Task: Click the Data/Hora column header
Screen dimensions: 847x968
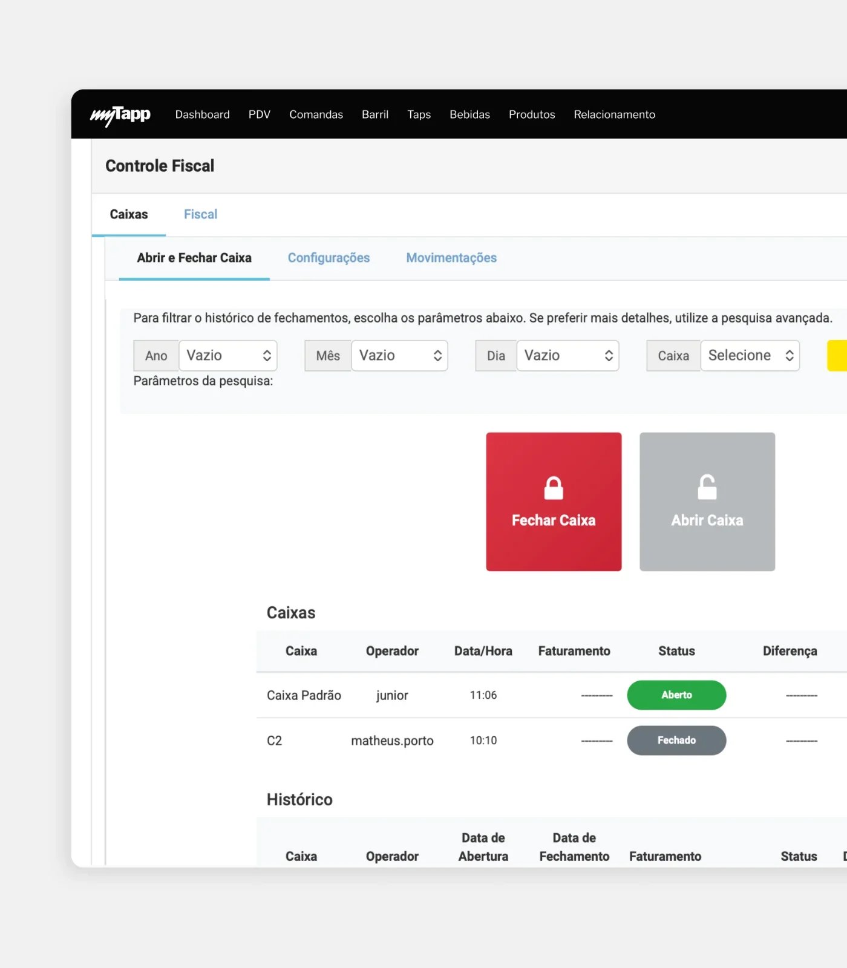Action: click(x=483, y=651)
